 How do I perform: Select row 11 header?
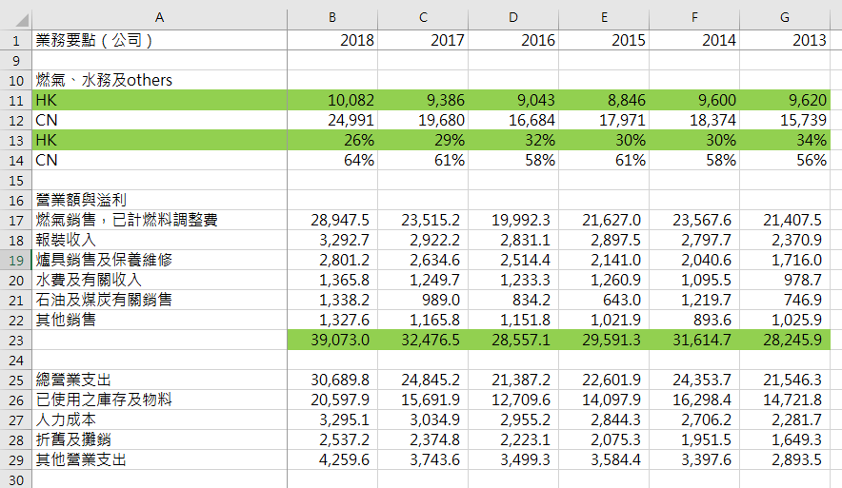pos(16,100)
